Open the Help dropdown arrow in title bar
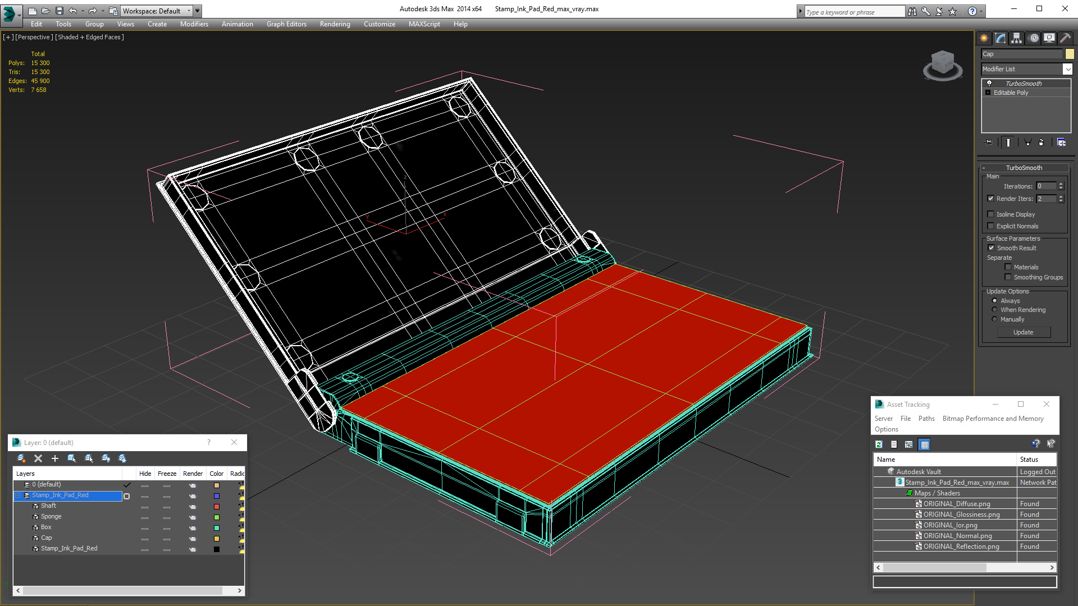Viewport: 1078px width, 606px height. click(x=981, y=11)
